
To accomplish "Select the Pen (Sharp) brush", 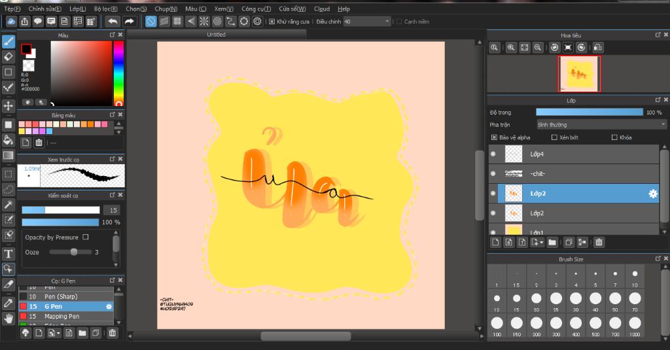I will coord(66,296).
